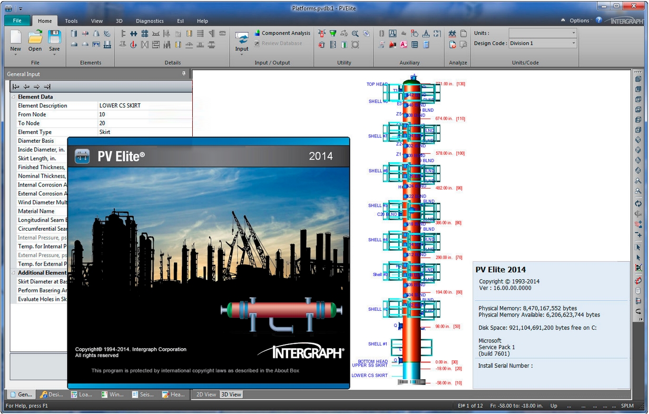This screenshot has height=414, width=649.
Task: Switch to the 2D View tab
Action: click(x=206, y=394)
